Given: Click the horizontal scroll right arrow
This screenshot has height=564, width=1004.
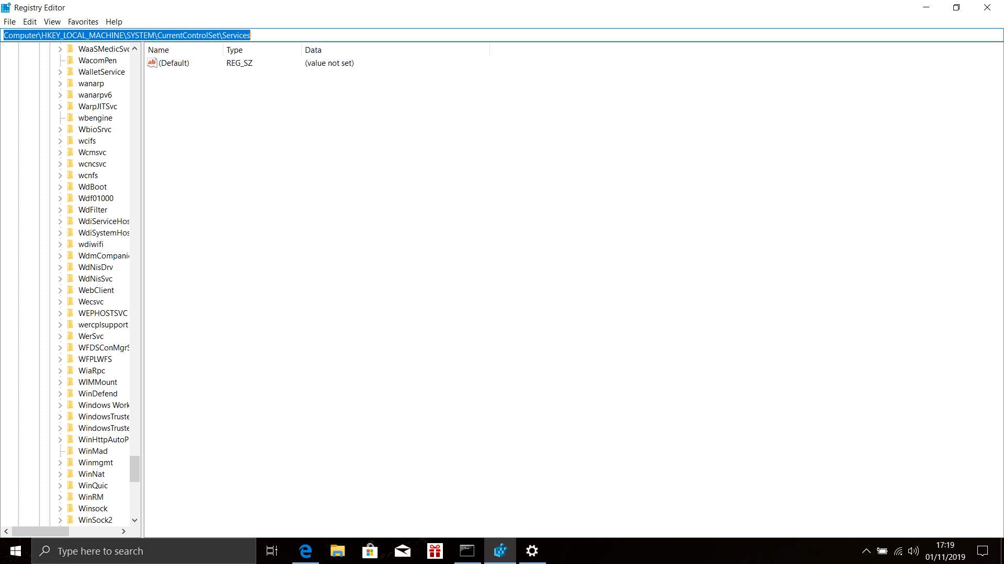Looking at the screenshot, I should (123, 532).
